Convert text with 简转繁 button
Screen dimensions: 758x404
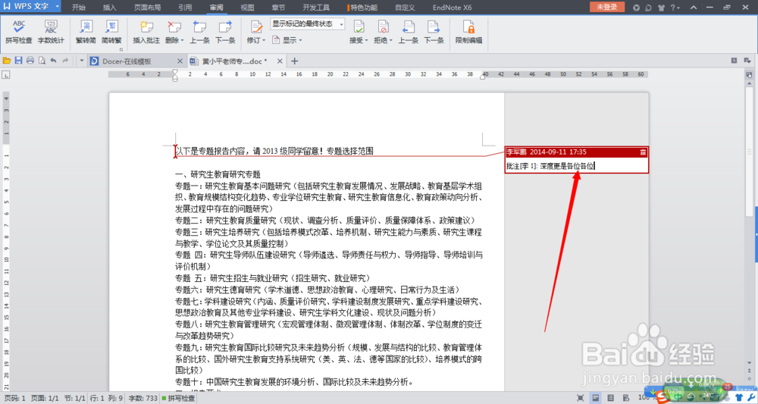[111, 32]
